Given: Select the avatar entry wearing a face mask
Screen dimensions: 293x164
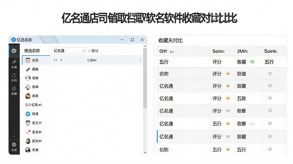Looking at the screenshot, I should tap(33, 123).
